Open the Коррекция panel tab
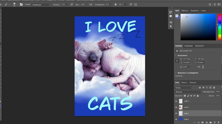 click(188, 46)
